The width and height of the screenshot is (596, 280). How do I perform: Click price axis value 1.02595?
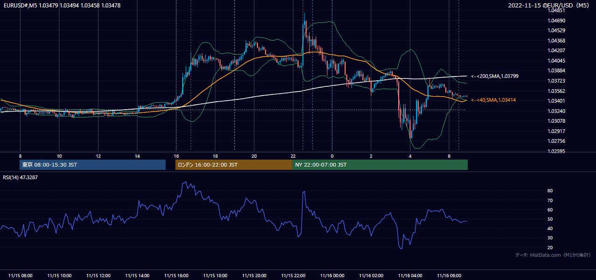click(557, 151)
